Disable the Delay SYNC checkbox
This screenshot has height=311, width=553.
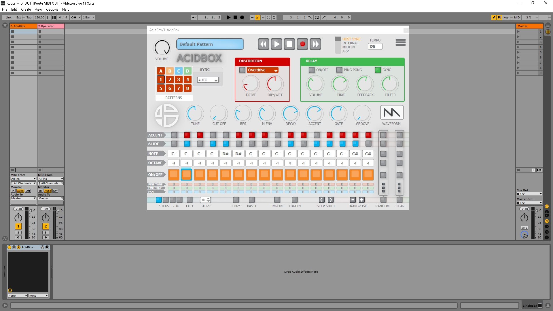click(x=378, y=70)
